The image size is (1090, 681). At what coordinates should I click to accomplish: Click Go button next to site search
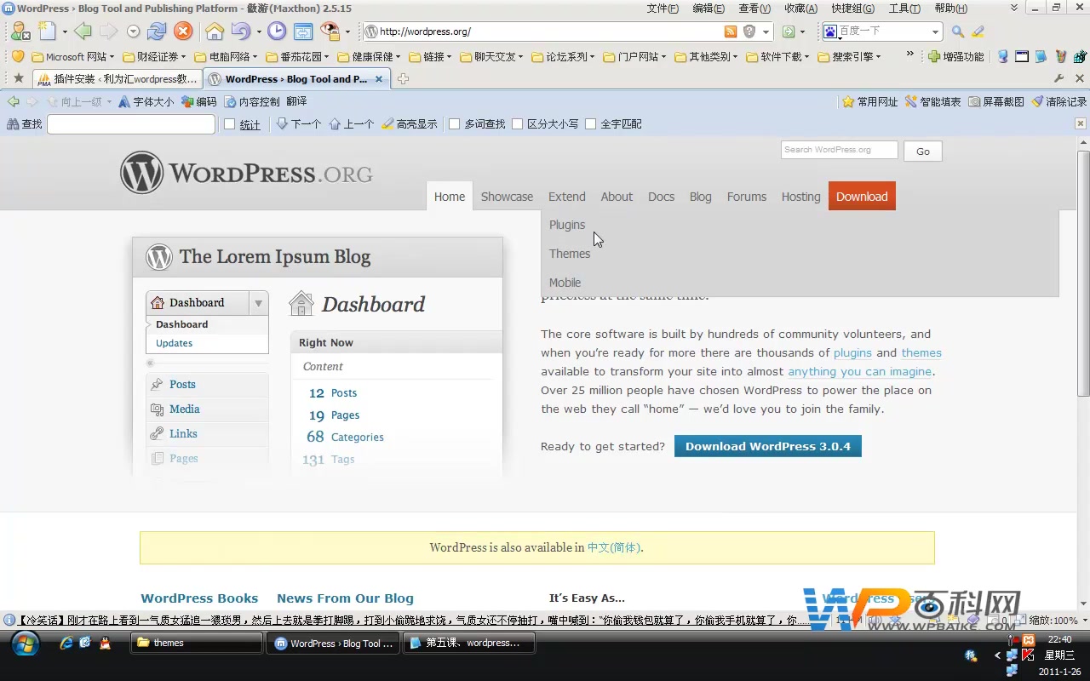tap(923, 151)
